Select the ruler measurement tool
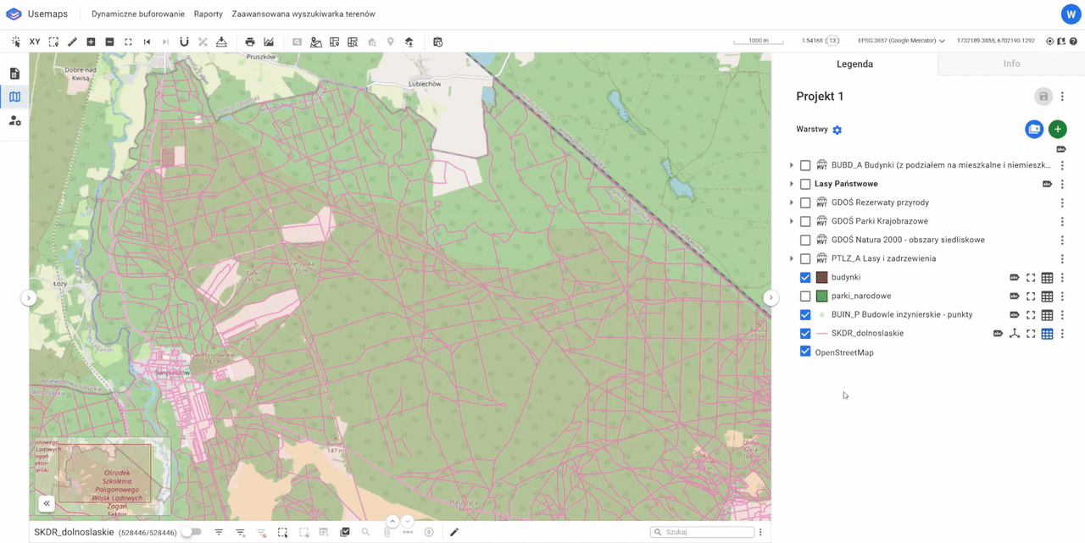Viewport: 1085px width, 543px height. 72,42
